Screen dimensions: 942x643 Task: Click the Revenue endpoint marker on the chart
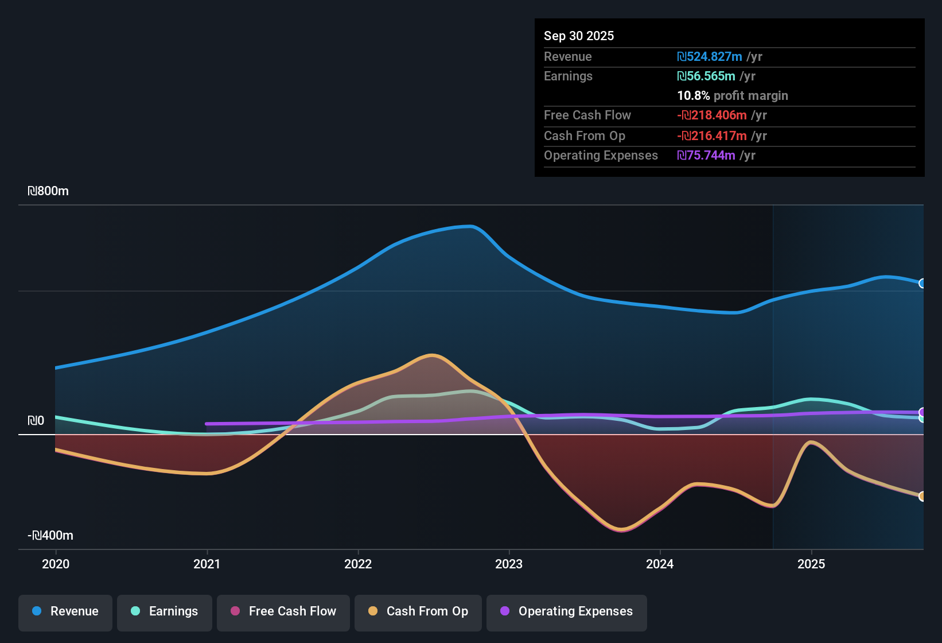coord(922,283)
